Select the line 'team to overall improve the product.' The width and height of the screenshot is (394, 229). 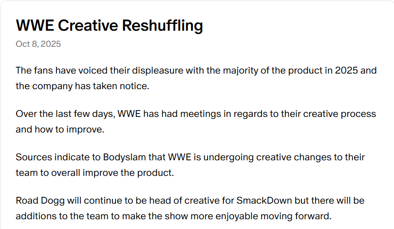tap(95, 173)
